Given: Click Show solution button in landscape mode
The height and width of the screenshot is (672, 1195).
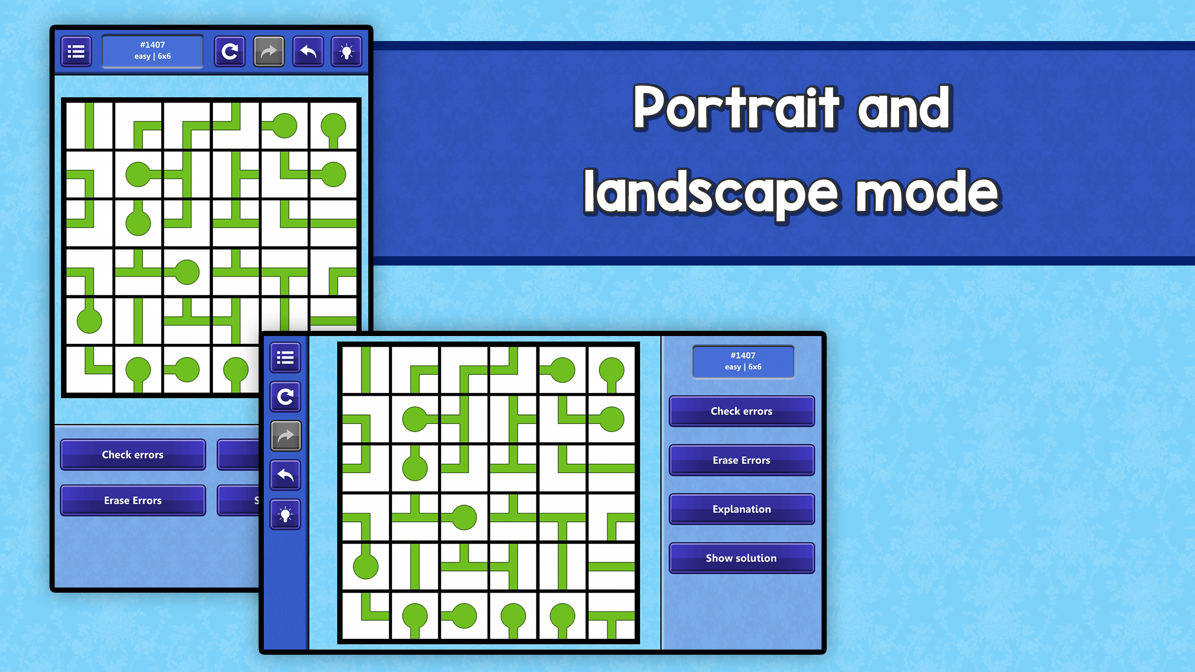Looking at the screenshot, I should click(x=741, y=558).
